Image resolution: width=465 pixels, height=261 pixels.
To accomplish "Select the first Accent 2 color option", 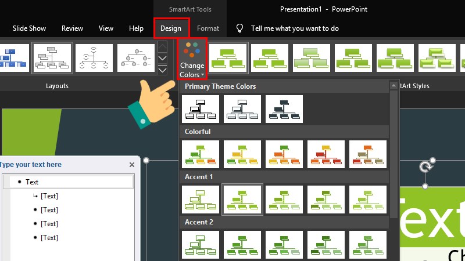I will [201, 245].
